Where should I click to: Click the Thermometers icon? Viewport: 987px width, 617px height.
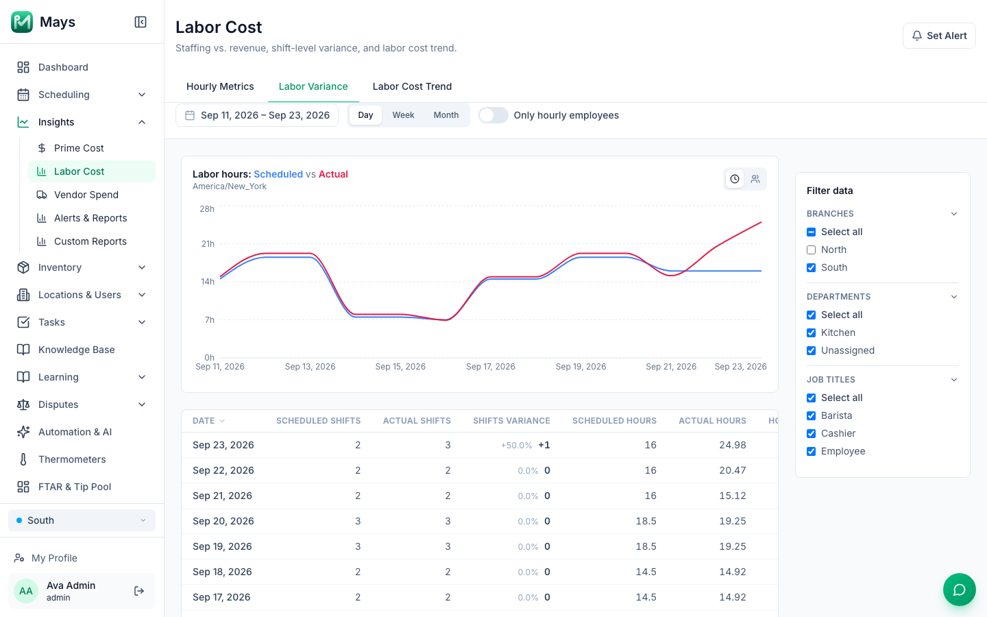pyautogui.click(x=23, y=459)
